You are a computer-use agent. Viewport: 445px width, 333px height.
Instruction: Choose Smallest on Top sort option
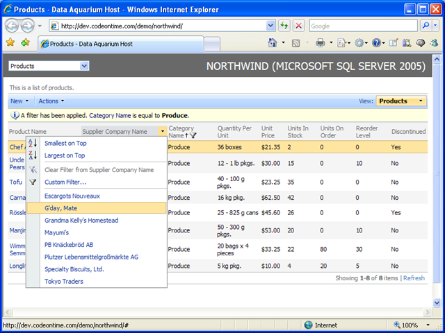[65, 144]
